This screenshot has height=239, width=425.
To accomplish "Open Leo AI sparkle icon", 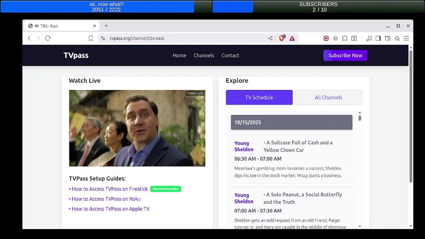I will [397, 38].
